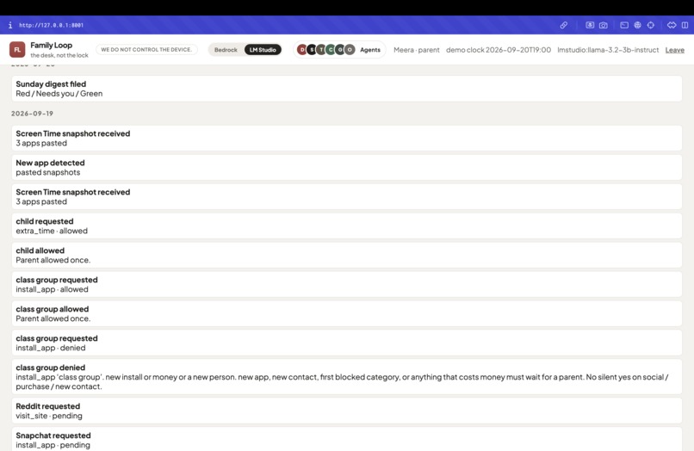The width and height of the screenshot is (694, 451).
Task: Open the 'child allowed' entry
Action: tap(346, 255)
